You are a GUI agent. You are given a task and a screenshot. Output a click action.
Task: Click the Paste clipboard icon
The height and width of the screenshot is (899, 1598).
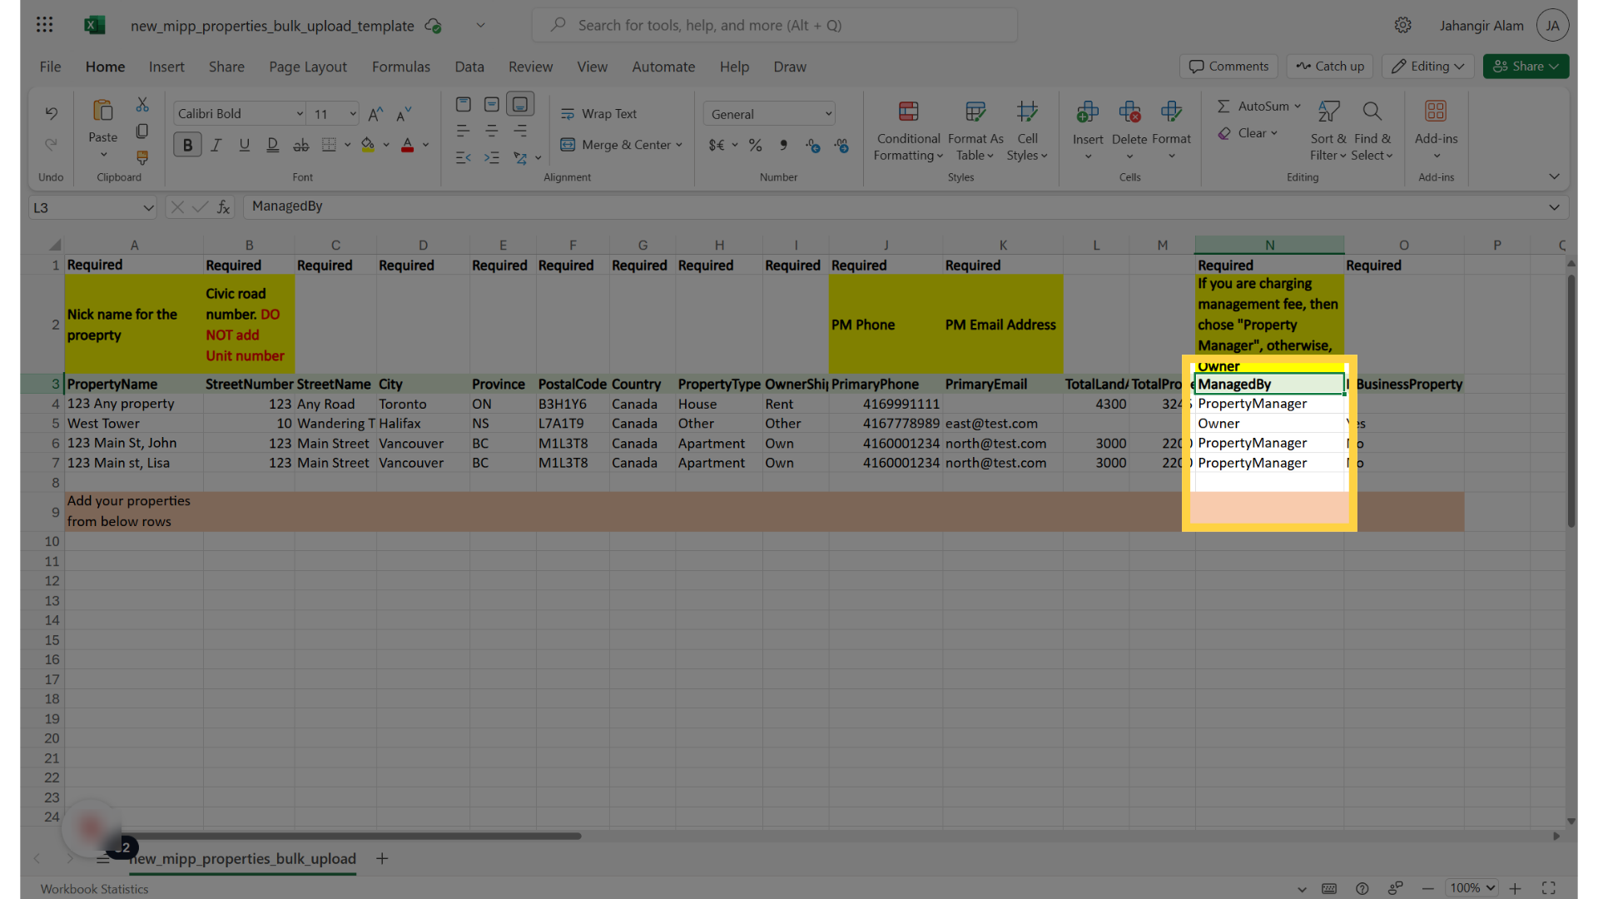click(x=103, y=111)
